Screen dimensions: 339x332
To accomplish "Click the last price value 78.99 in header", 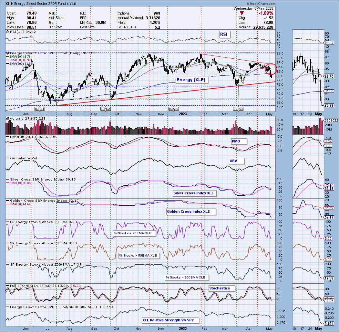I will click(x=268, y=23).
